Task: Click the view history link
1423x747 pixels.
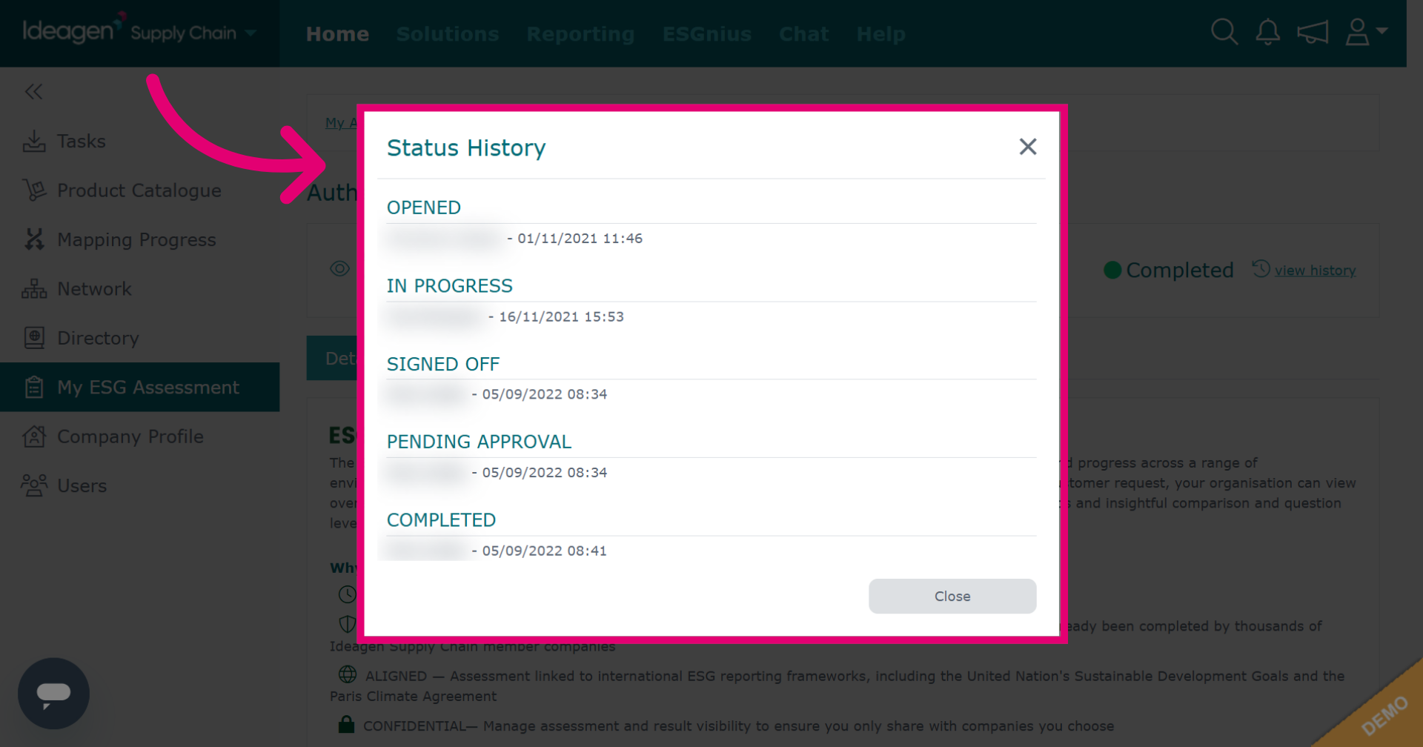Action: click(x=1315, y=270)
